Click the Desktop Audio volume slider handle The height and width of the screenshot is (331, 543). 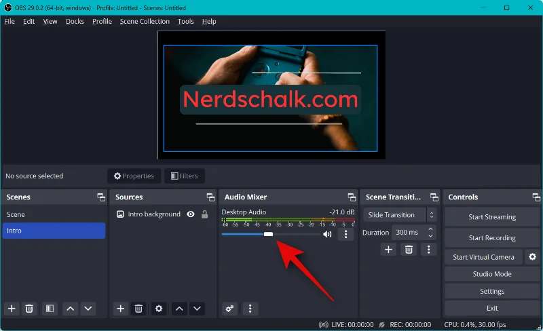pyautogui.click(x=268, y=235)
